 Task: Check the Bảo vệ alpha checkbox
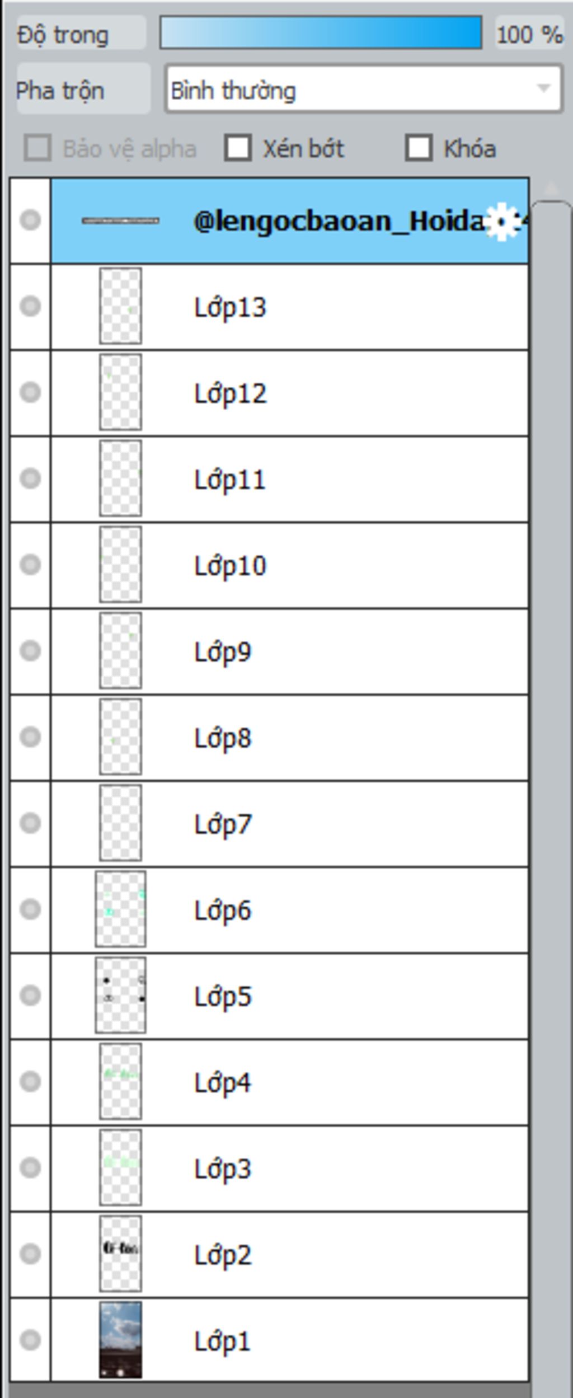[37, 148]
